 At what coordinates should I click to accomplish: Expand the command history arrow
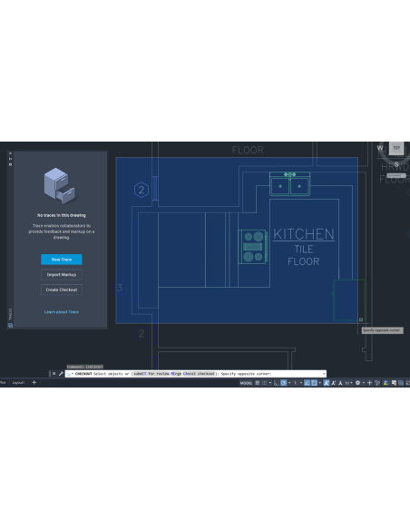tap(324, 374)
